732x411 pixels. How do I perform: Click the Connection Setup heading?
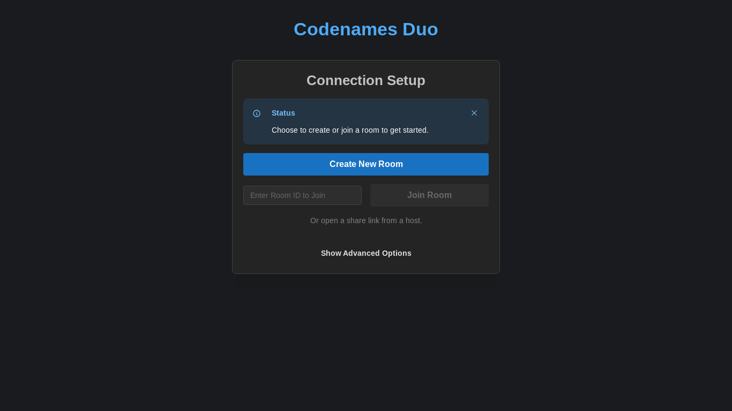pyautogui.click(x=366, y=80)
